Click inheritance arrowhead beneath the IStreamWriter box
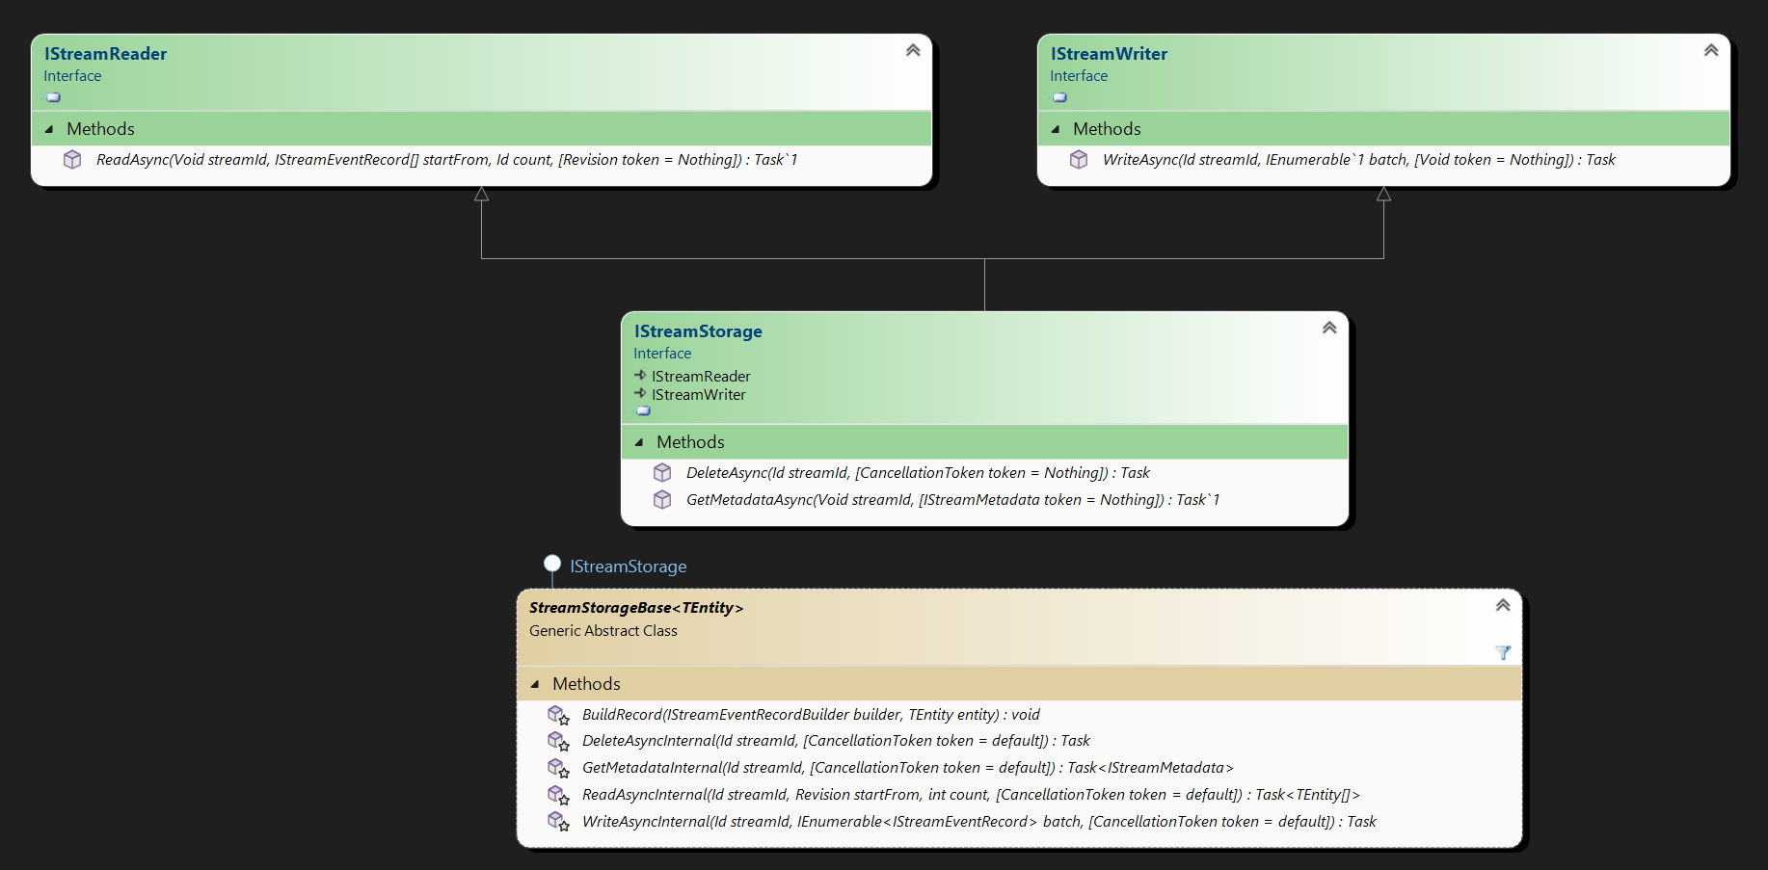The height and width of the screenshot is (870, 1768). [1383, 195]
